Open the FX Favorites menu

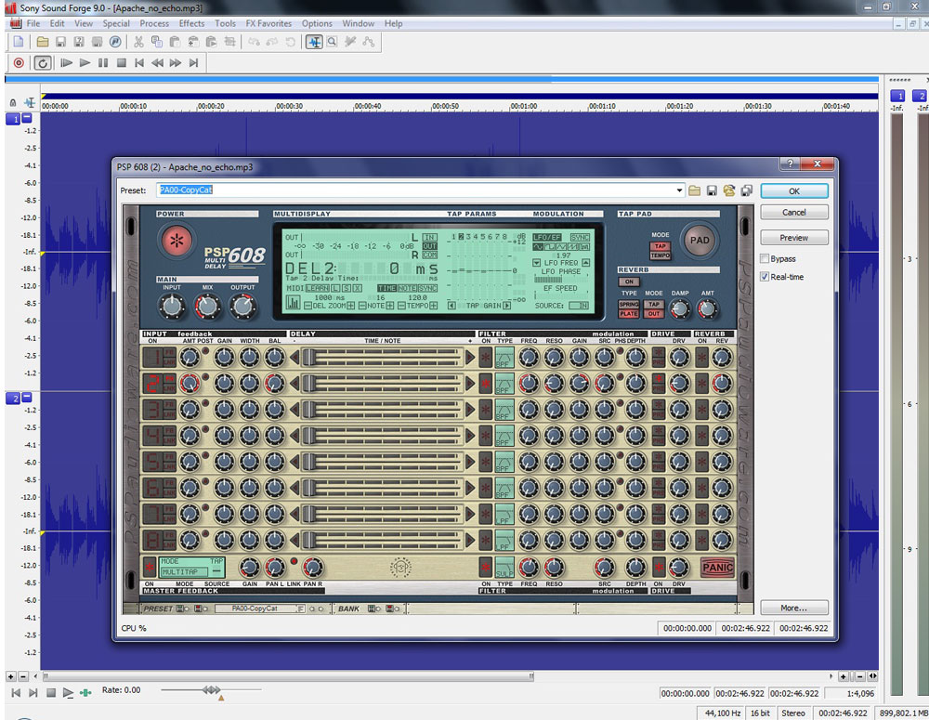pyautogui.click(x=268, y=23)
